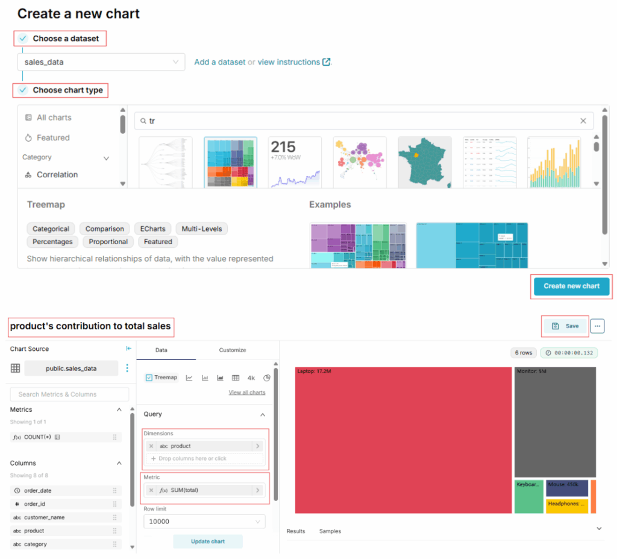This screenshot has height=559, width=617.
Task: Click the Search Metrics & Columns field
Action: coord(69,394)
